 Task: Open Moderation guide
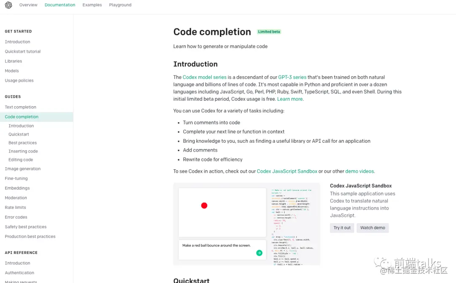coord(16,198)
